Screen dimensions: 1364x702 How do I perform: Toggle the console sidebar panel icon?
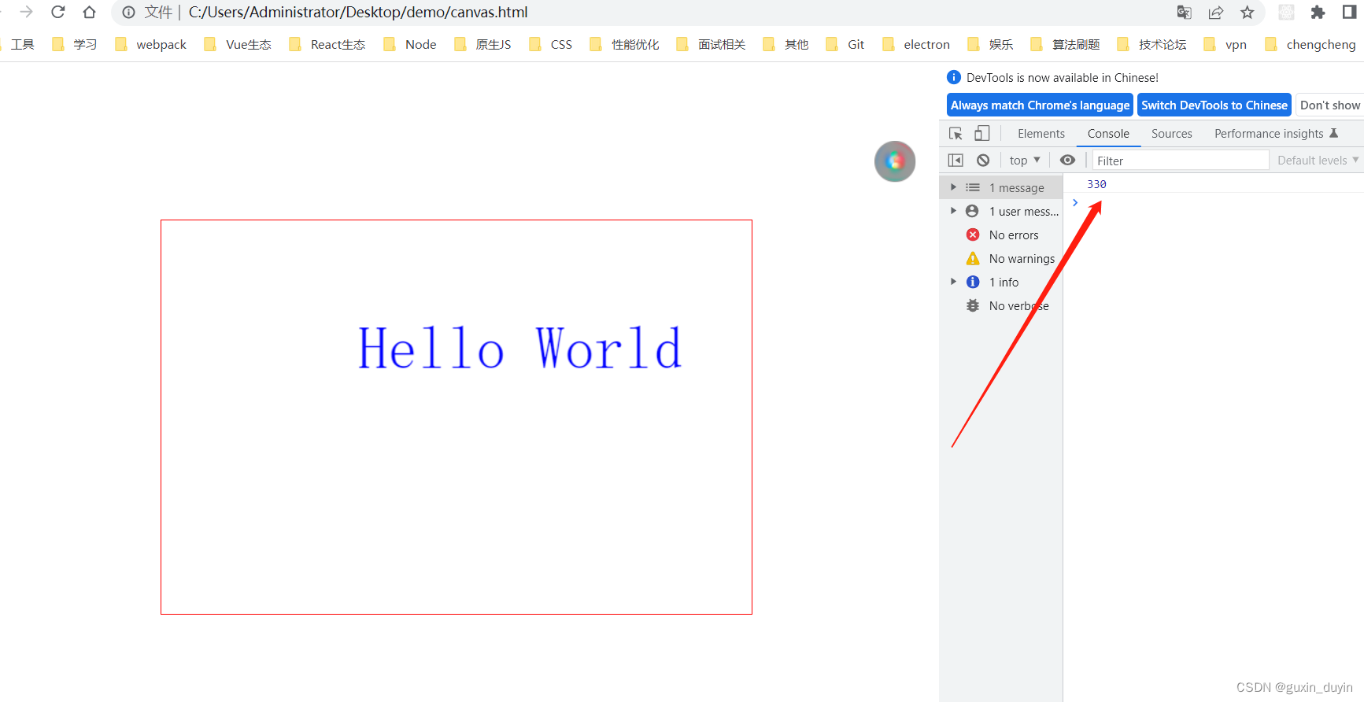[x=956, y=161]
